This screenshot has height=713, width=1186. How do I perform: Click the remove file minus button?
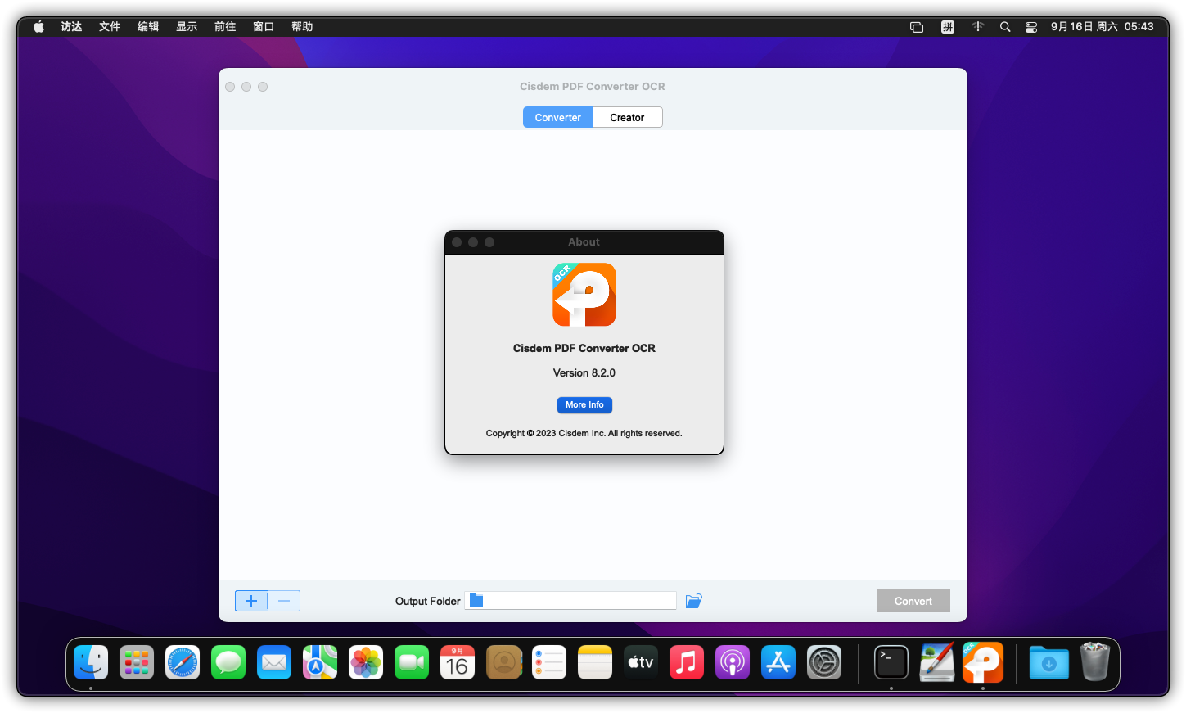(284, 601)
